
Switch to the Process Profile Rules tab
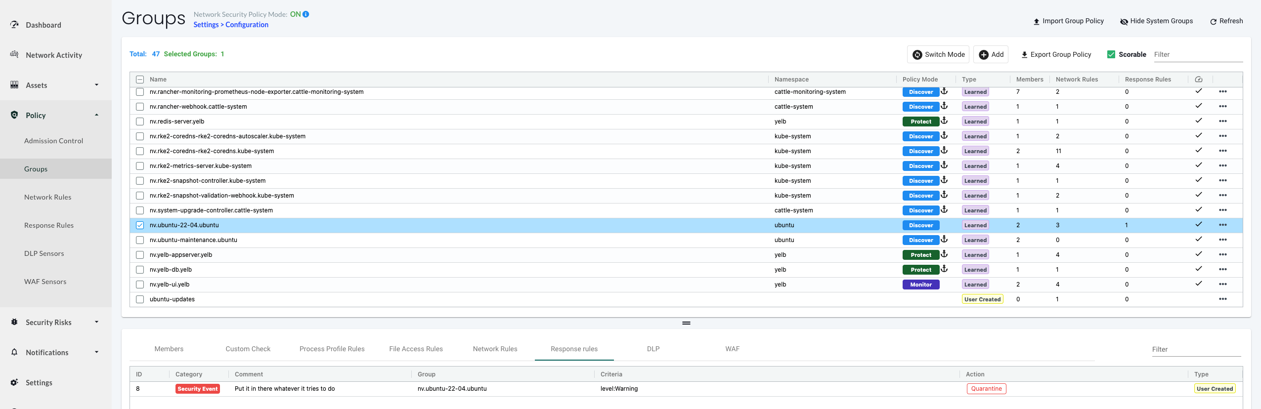(x=332, y=349)
